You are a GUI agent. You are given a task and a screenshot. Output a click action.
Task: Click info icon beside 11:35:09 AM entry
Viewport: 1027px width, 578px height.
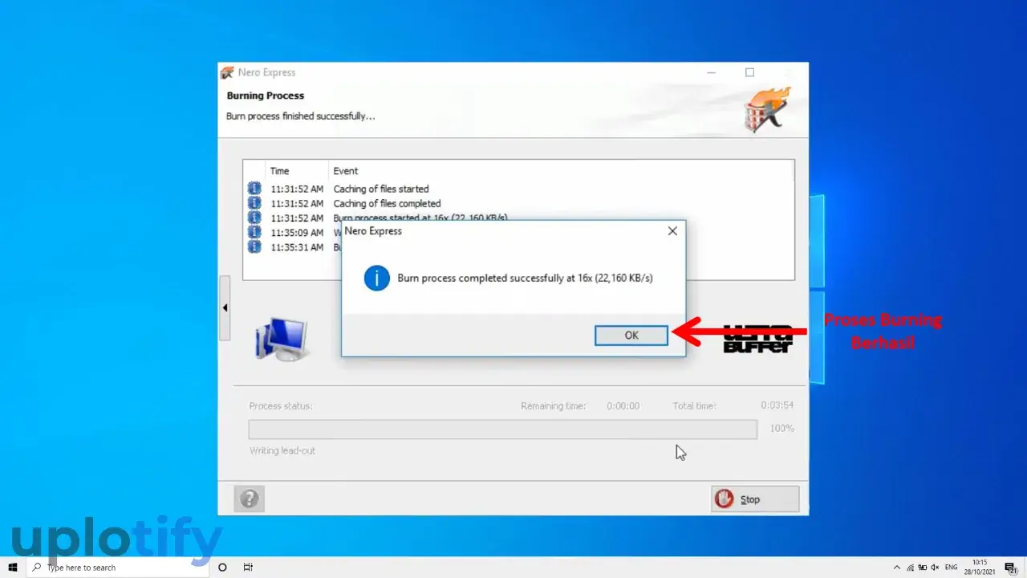tap(254, 232)
